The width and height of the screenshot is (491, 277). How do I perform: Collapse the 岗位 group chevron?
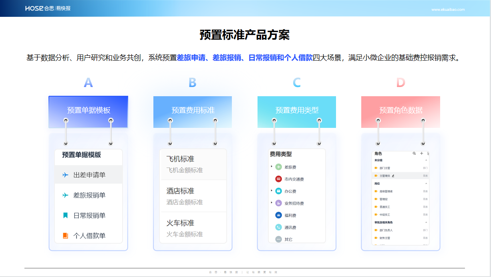426,184
